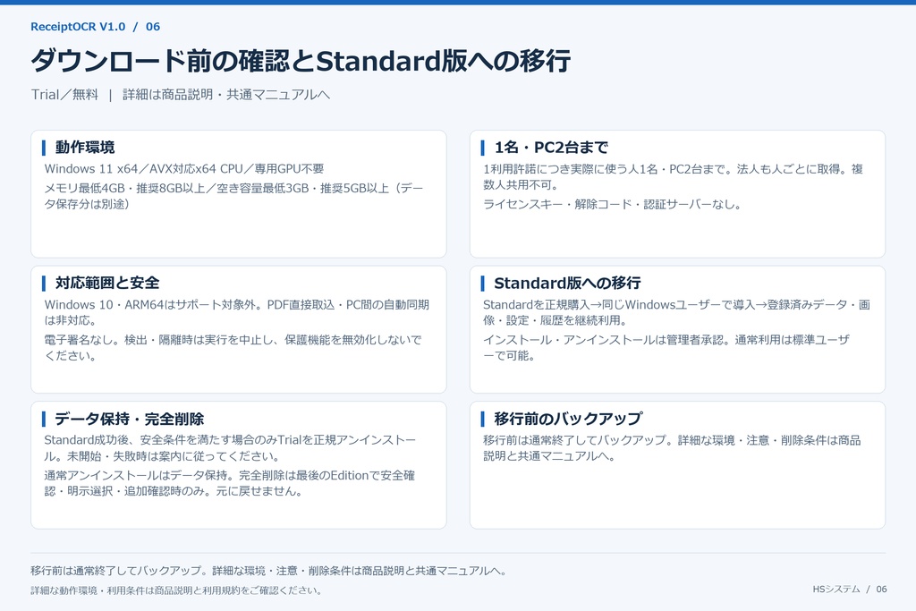Viewport: 916px width, 611px height.
Task: Click the blue accent bar beside 動作環境
Action: tap(44, 148)
